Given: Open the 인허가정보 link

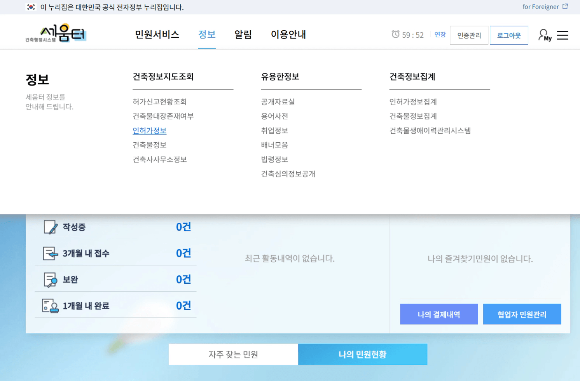Looking at the screenshot, I should pyautogui.click(x=150, y=131).
